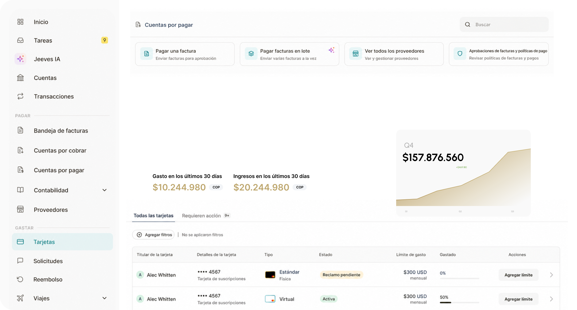This screenshot has width=577, height=310.
Task: Open the Pagar una factura card
Action: point(185,54)
